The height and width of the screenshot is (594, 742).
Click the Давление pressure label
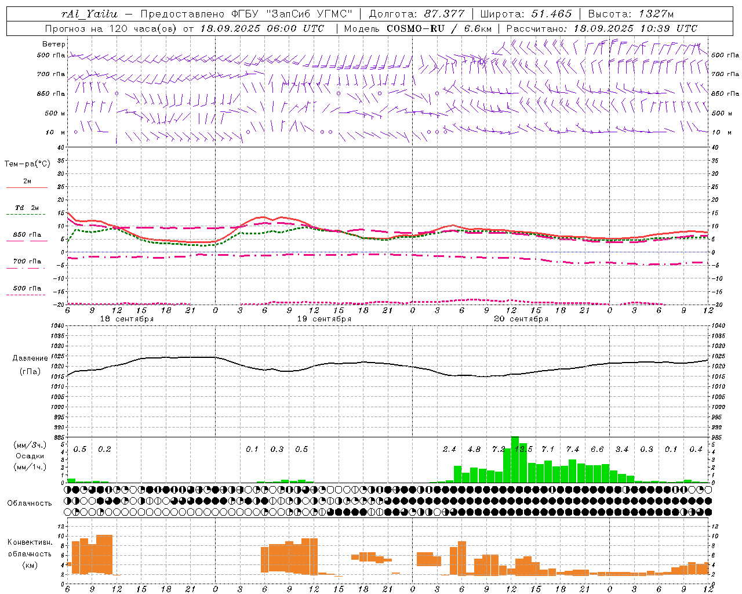30,358
